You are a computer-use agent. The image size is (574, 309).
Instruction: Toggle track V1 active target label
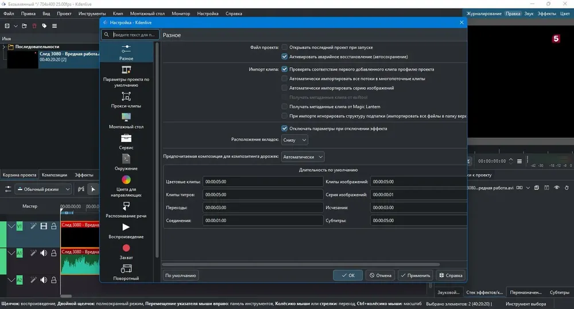click(20, 226)
